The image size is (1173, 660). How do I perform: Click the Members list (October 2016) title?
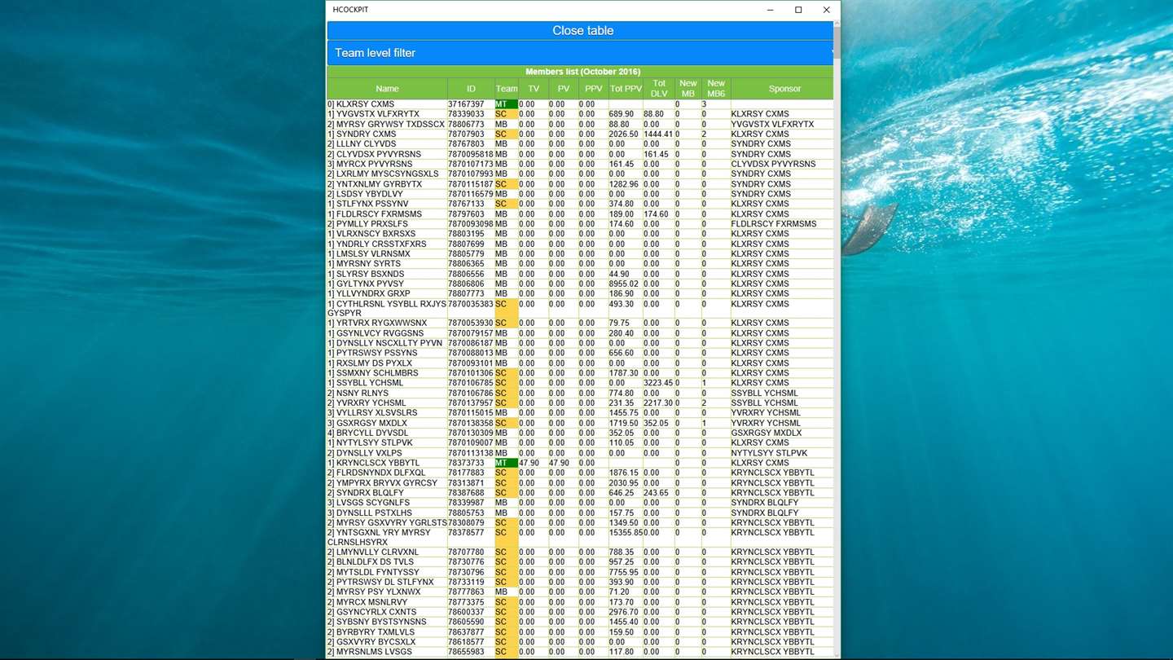point(582,72)
